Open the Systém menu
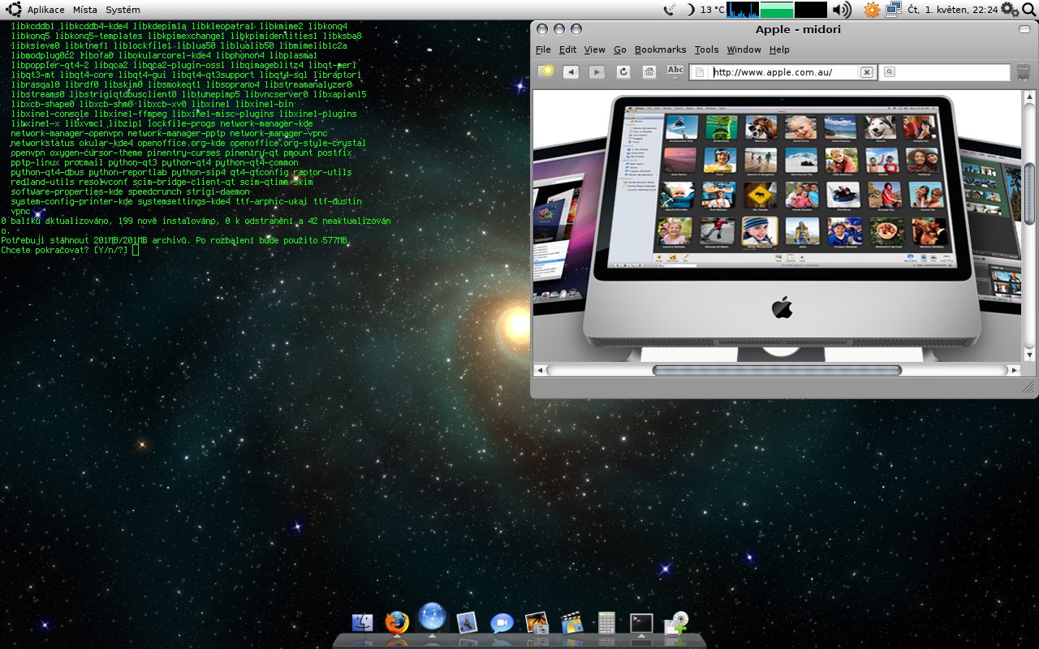 (123, 10)
